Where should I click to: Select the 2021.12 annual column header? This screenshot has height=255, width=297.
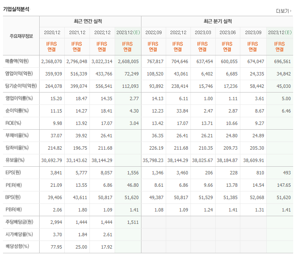[77, 32]
